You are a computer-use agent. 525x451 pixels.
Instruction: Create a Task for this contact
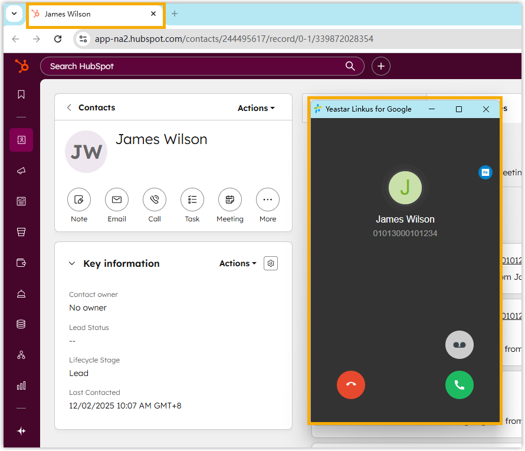(192, 200)
